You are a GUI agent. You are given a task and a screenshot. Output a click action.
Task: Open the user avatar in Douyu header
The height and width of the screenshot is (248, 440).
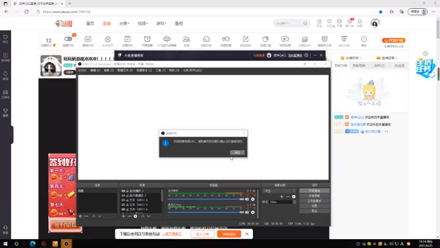[375, 23]
